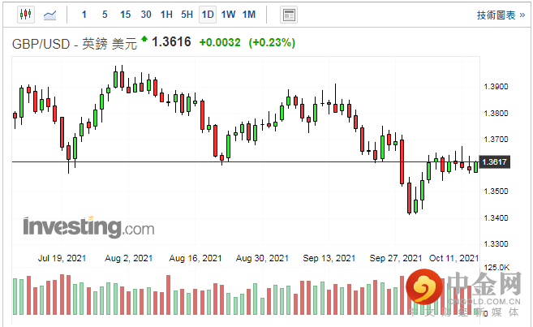533x327 pixels.
Task: Switch to the 1W weekly timeframe
Action: click(x=228, y=15)
